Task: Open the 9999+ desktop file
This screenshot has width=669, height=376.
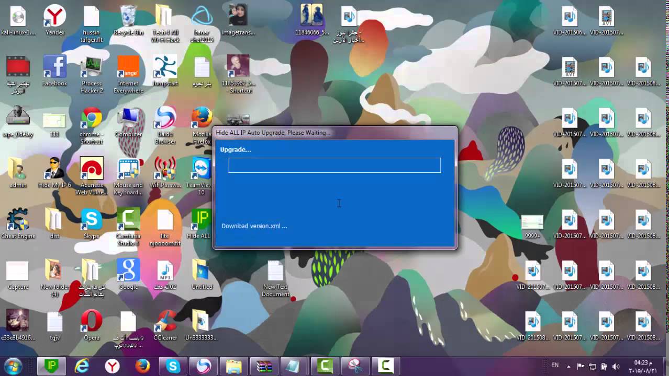Action: pos(532,227)
